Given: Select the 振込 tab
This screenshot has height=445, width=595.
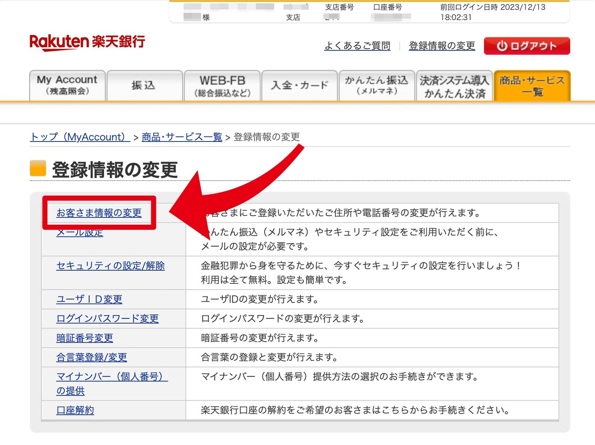Looking at the screenshot, I should (144, 85).
